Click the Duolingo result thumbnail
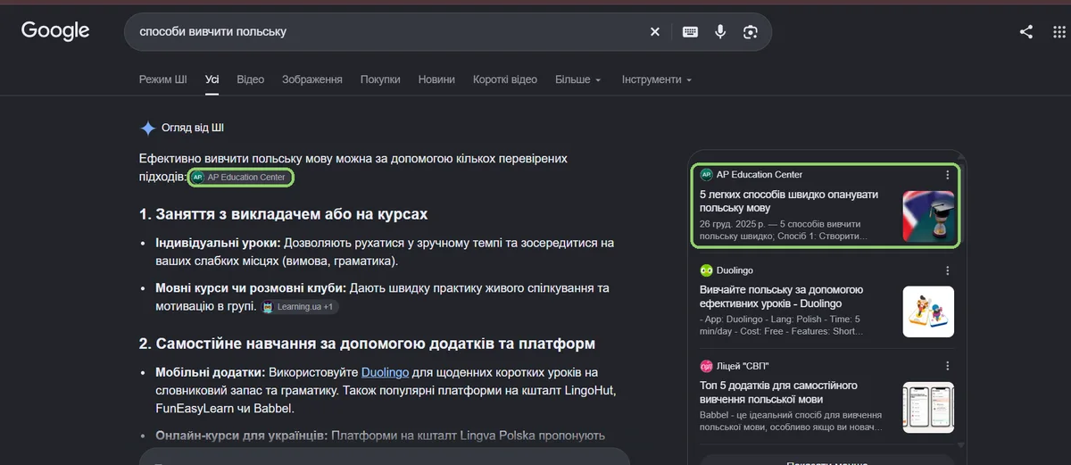The image size is (1071, 465). (x=928, y=311)
